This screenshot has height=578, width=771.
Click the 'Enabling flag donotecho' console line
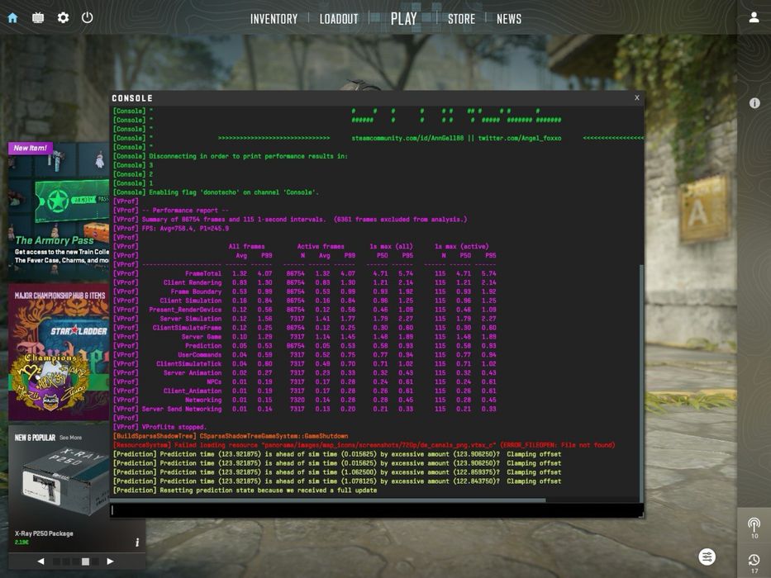(x=216, y=192)
